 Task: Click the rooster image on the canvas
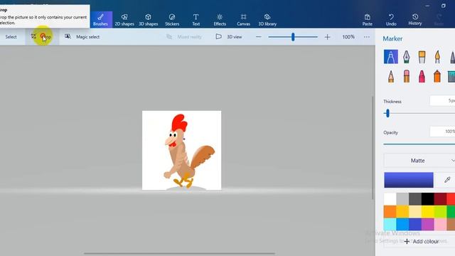(182, 150)
